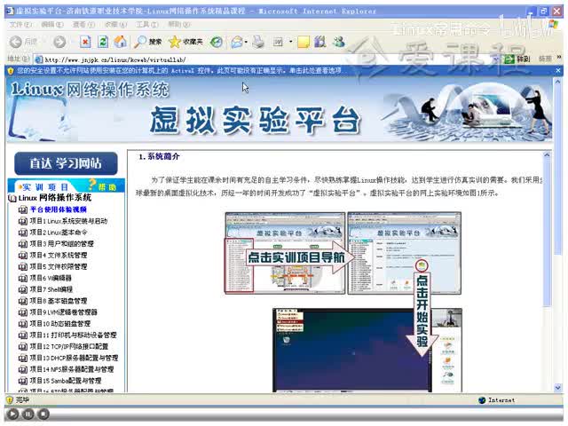Open 项目12 TCP/IP网络接口配置
The width and height of the screenshot is (568, 426).
point(69,346)
